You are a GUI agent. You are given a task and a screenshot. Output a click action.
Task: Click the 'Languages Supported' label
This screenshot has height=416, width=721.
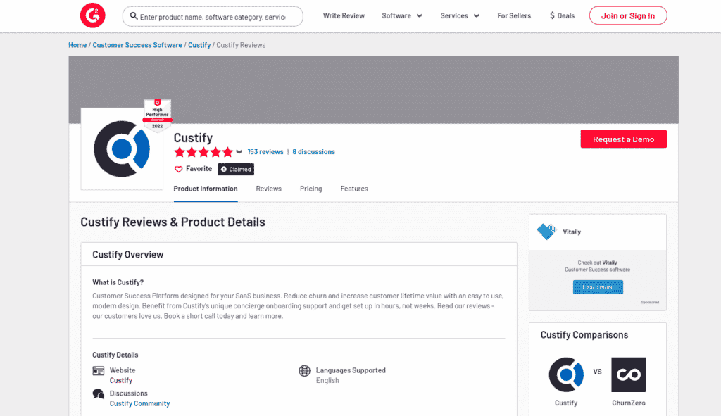351,370
